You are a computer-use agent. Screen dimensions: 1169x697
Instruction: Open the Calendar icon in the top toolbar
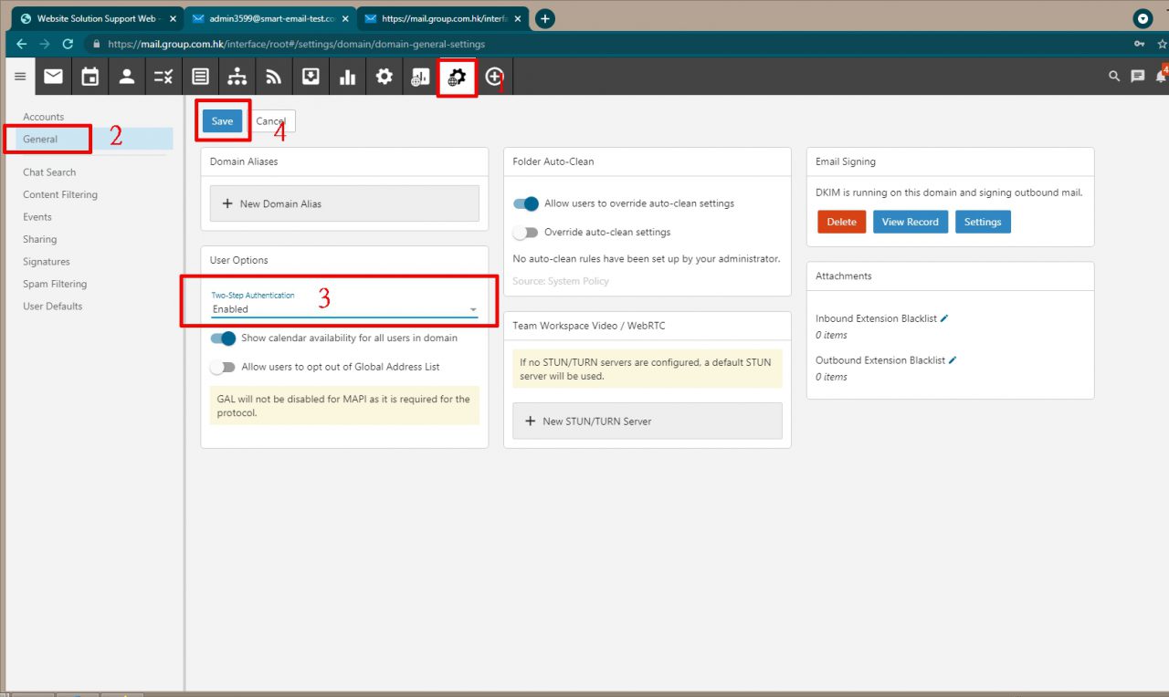click(90, 76)
